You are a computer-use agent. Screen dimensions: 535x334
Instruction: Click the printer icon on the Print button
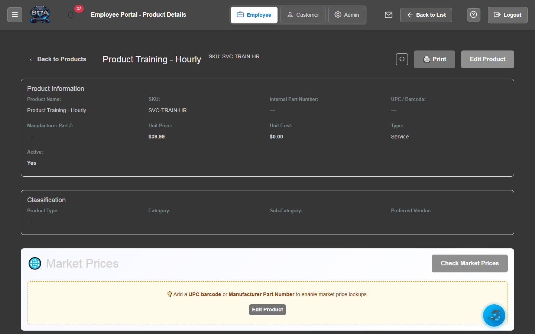(x=427, y=59)
